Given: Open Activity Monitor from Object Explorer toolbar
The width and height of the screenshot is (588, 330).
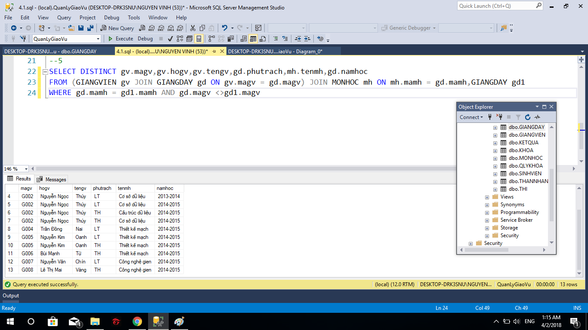Looking at the screenshot, I should click(537, 117).
